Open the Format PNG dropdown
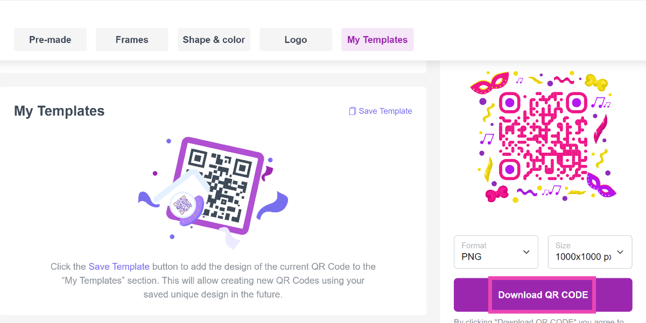The height and width of the screenshot is (323, 646). (x=496, y=252)
